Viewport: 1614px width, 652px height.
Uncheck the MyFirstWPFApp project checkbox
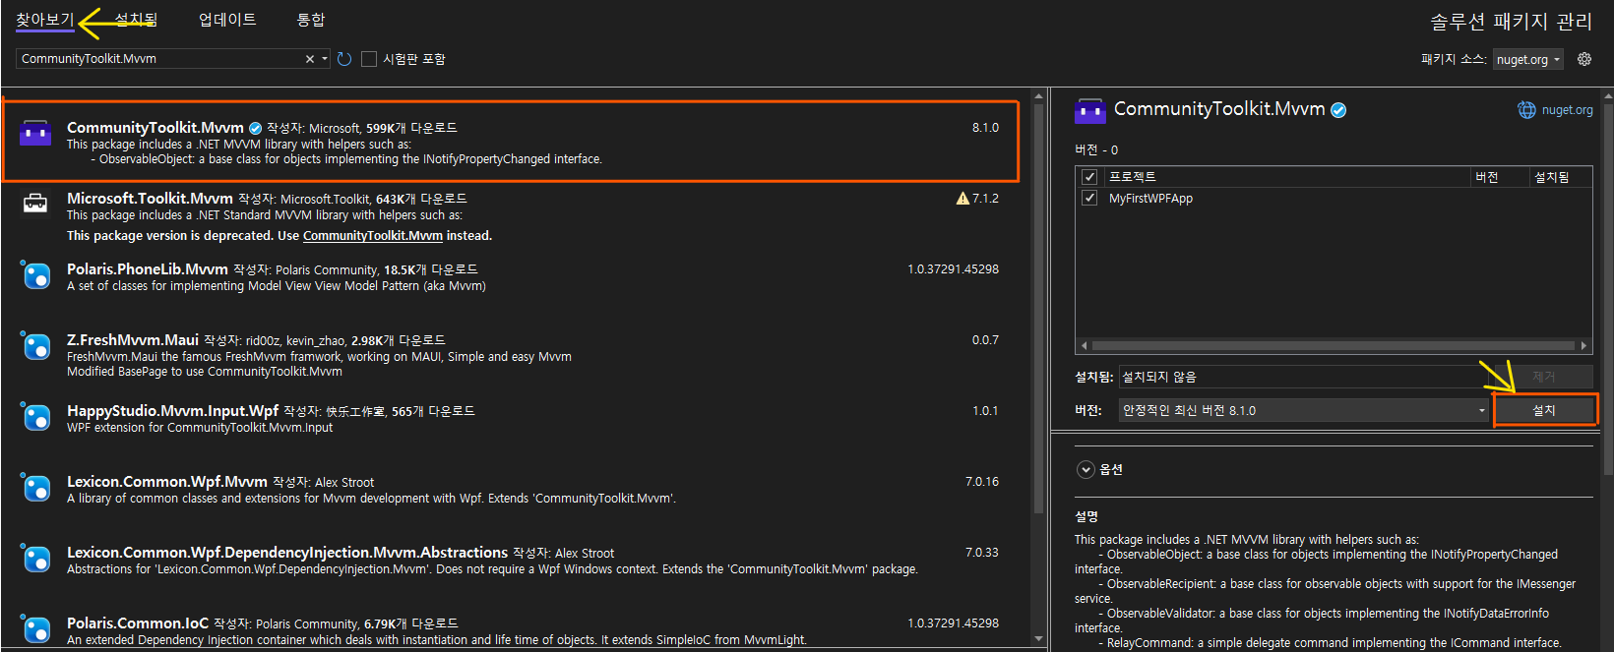pos(1089,198)
